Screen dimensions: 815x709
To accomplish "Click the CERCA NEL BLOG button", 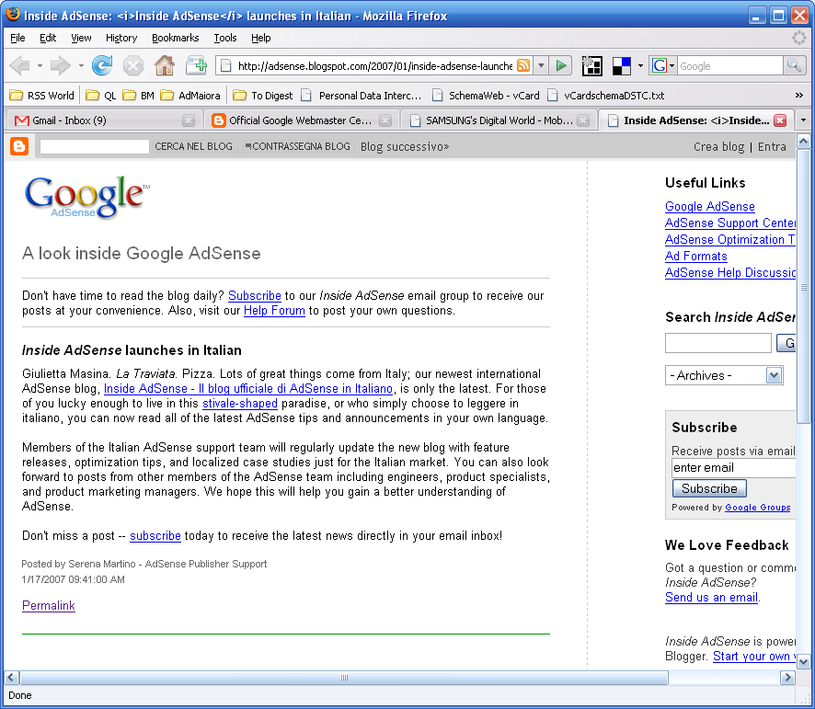I will pos(193,146).
